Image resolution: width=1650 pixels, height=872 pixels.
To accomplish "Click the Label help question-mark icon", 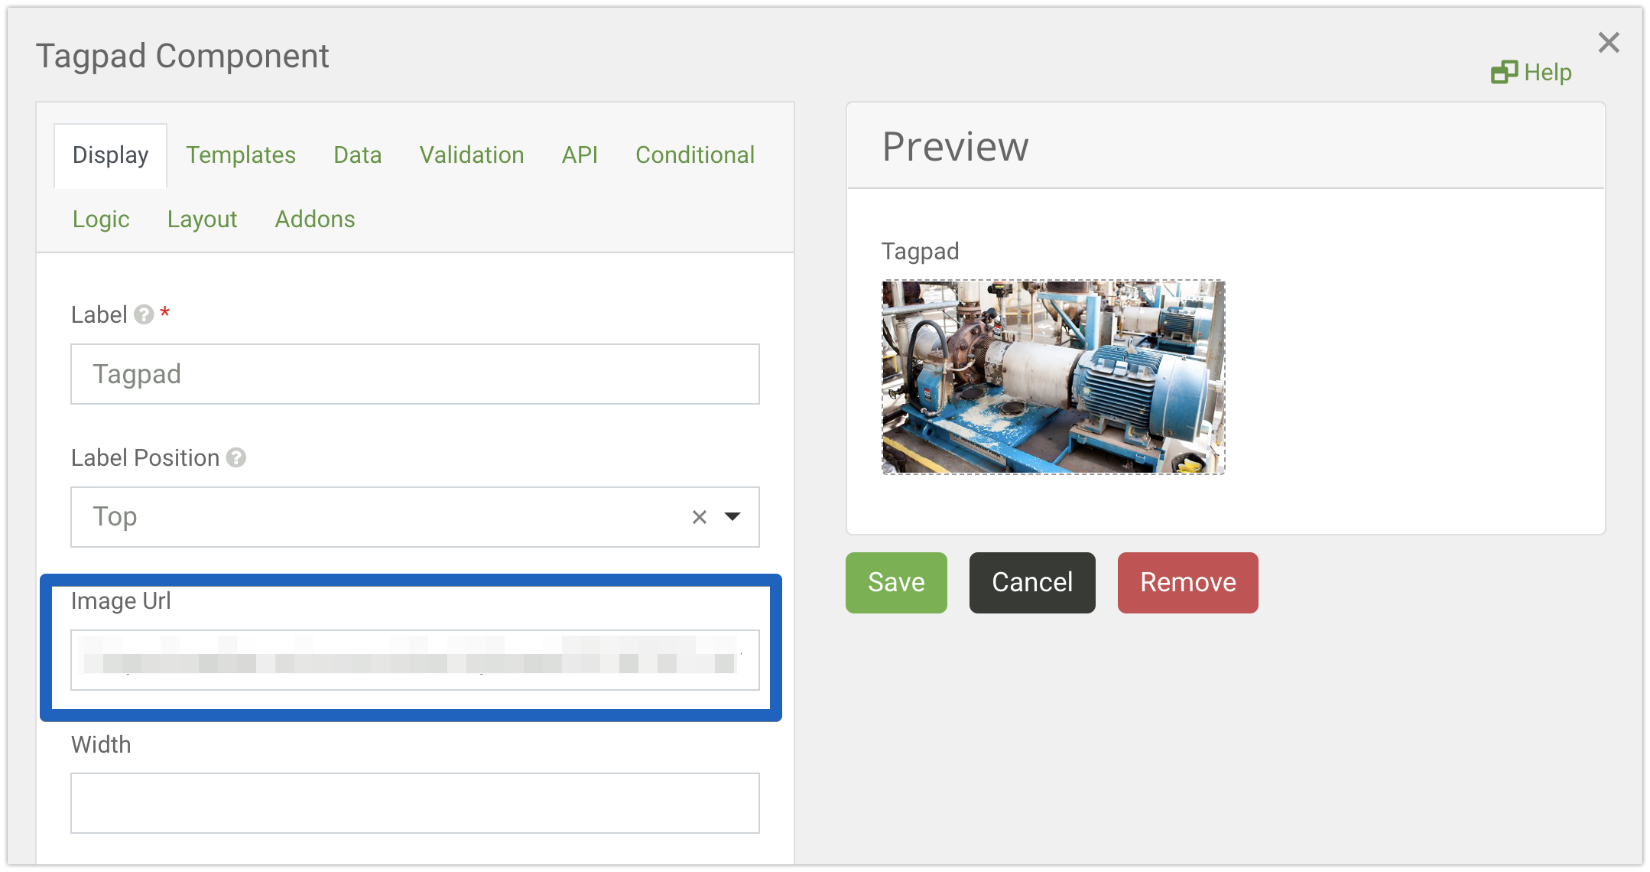I will [144, 314].
